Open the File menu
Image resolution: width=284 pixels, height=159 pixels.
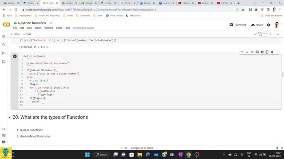click(x=15, y=28)
